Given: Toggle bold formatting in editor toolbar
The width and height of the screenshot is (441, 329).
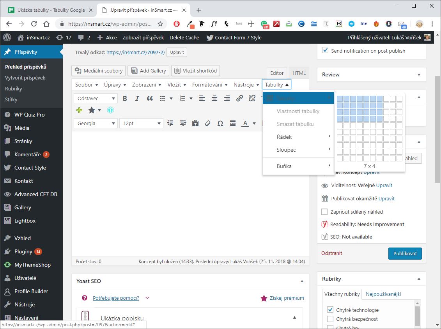Looking at the screenshot, I should pyautogui.click(x=125, y=99).
